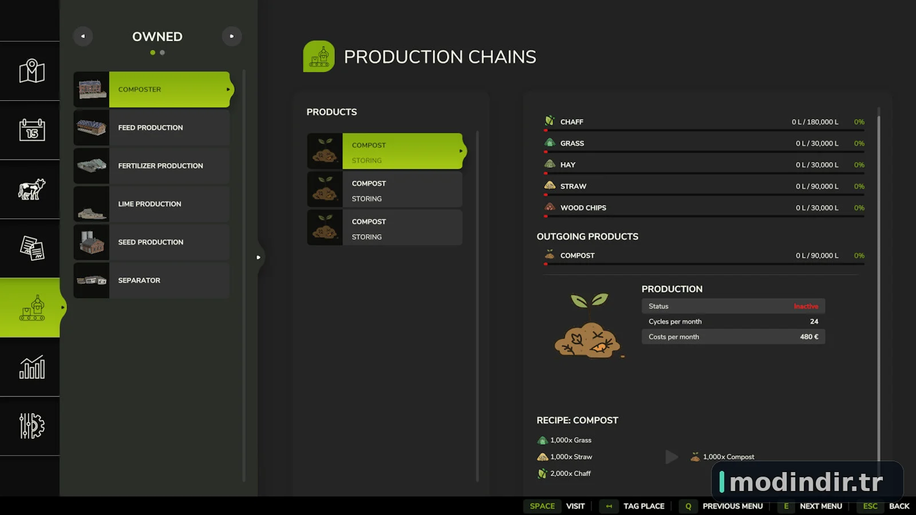This screenshot has height=515, width=916.
Task: Click the Inactive production status value
Action: point(806,306)
